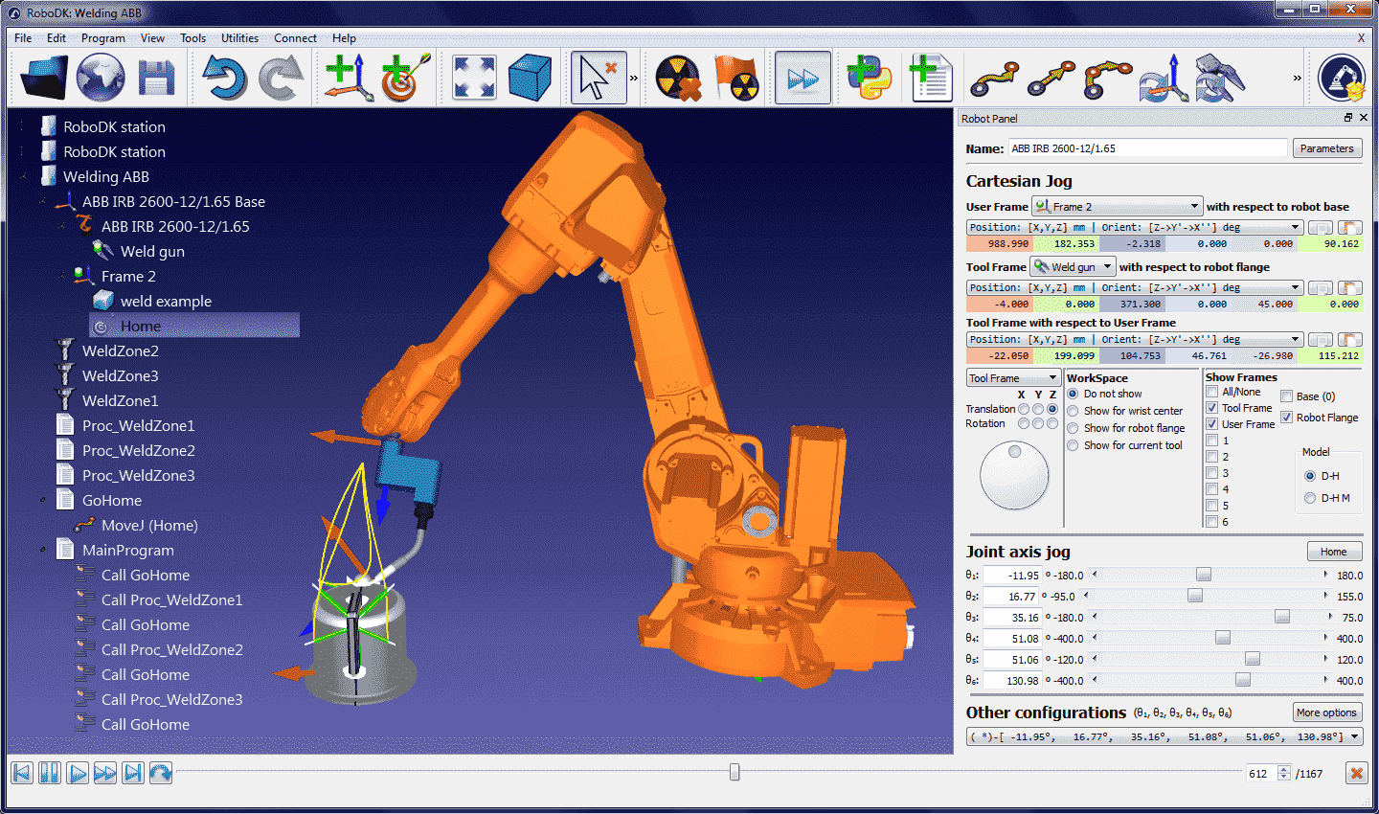
Task: Click the Save station floppy disk icon
Action: 156,79
